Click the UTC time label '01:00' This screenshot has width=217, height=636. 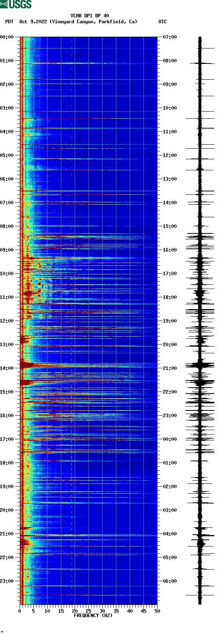coord(170,463)
